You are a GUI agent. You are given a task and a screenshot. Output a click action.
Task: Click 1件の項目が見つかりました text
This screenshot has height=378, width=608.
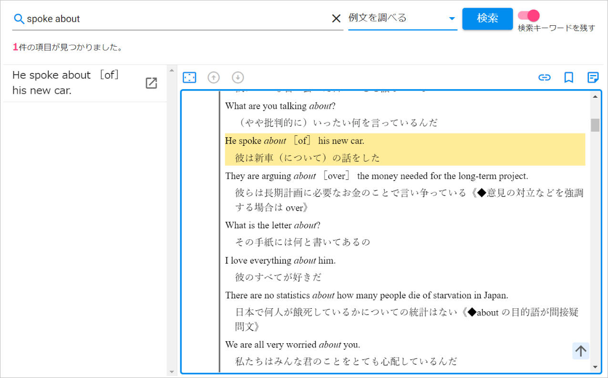coord(68,47)
